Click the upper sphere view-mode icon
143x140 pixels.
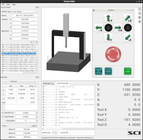pos(139,18)
